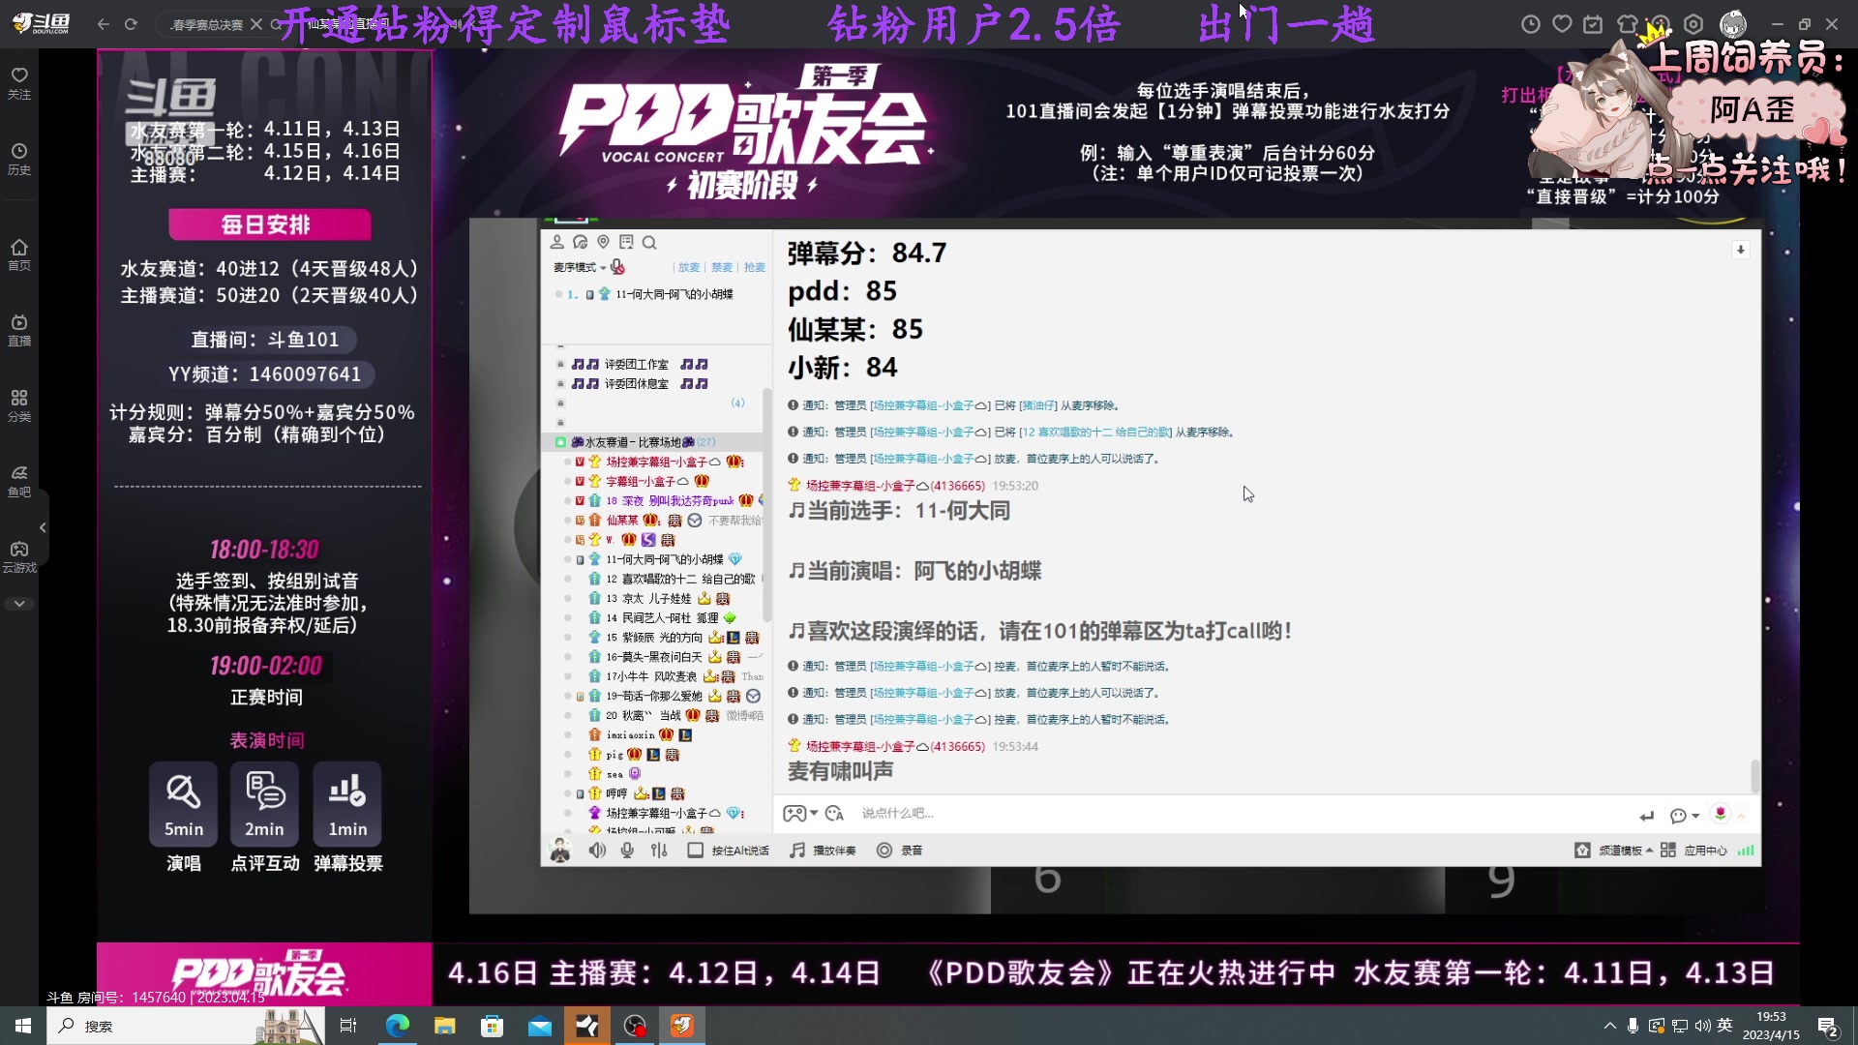The image size is (1858, 1045).
Task: Open Microsoft Edge from taskbar
Action: point(397,1026)
